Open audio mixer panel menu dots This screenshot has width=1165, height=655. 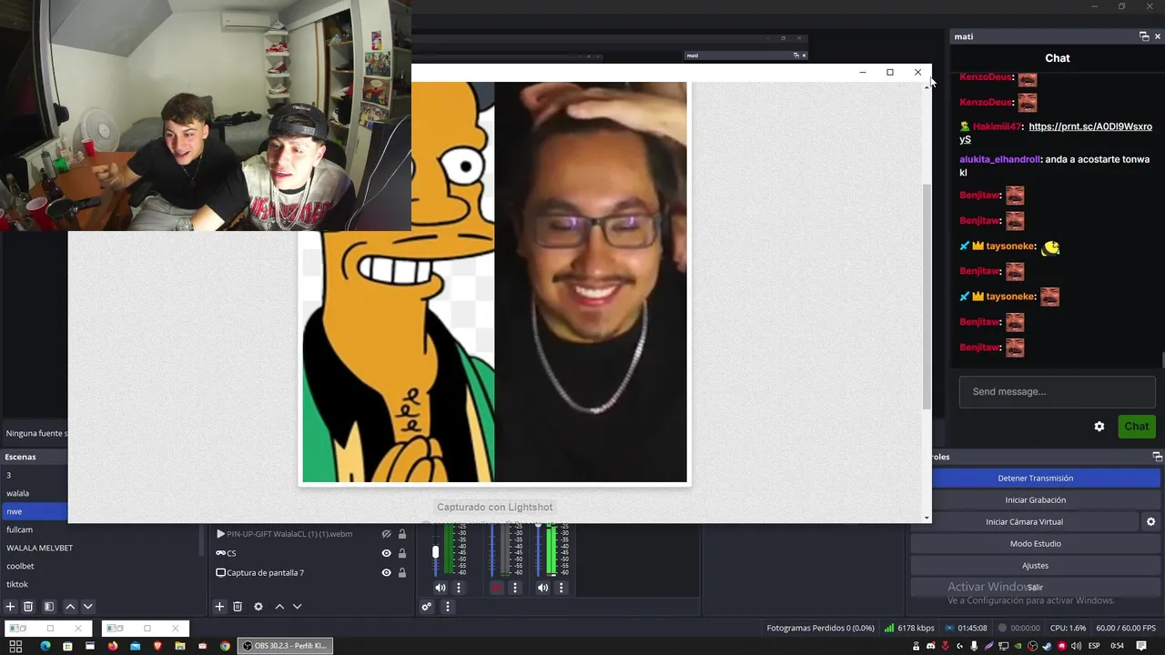[447, 607]
